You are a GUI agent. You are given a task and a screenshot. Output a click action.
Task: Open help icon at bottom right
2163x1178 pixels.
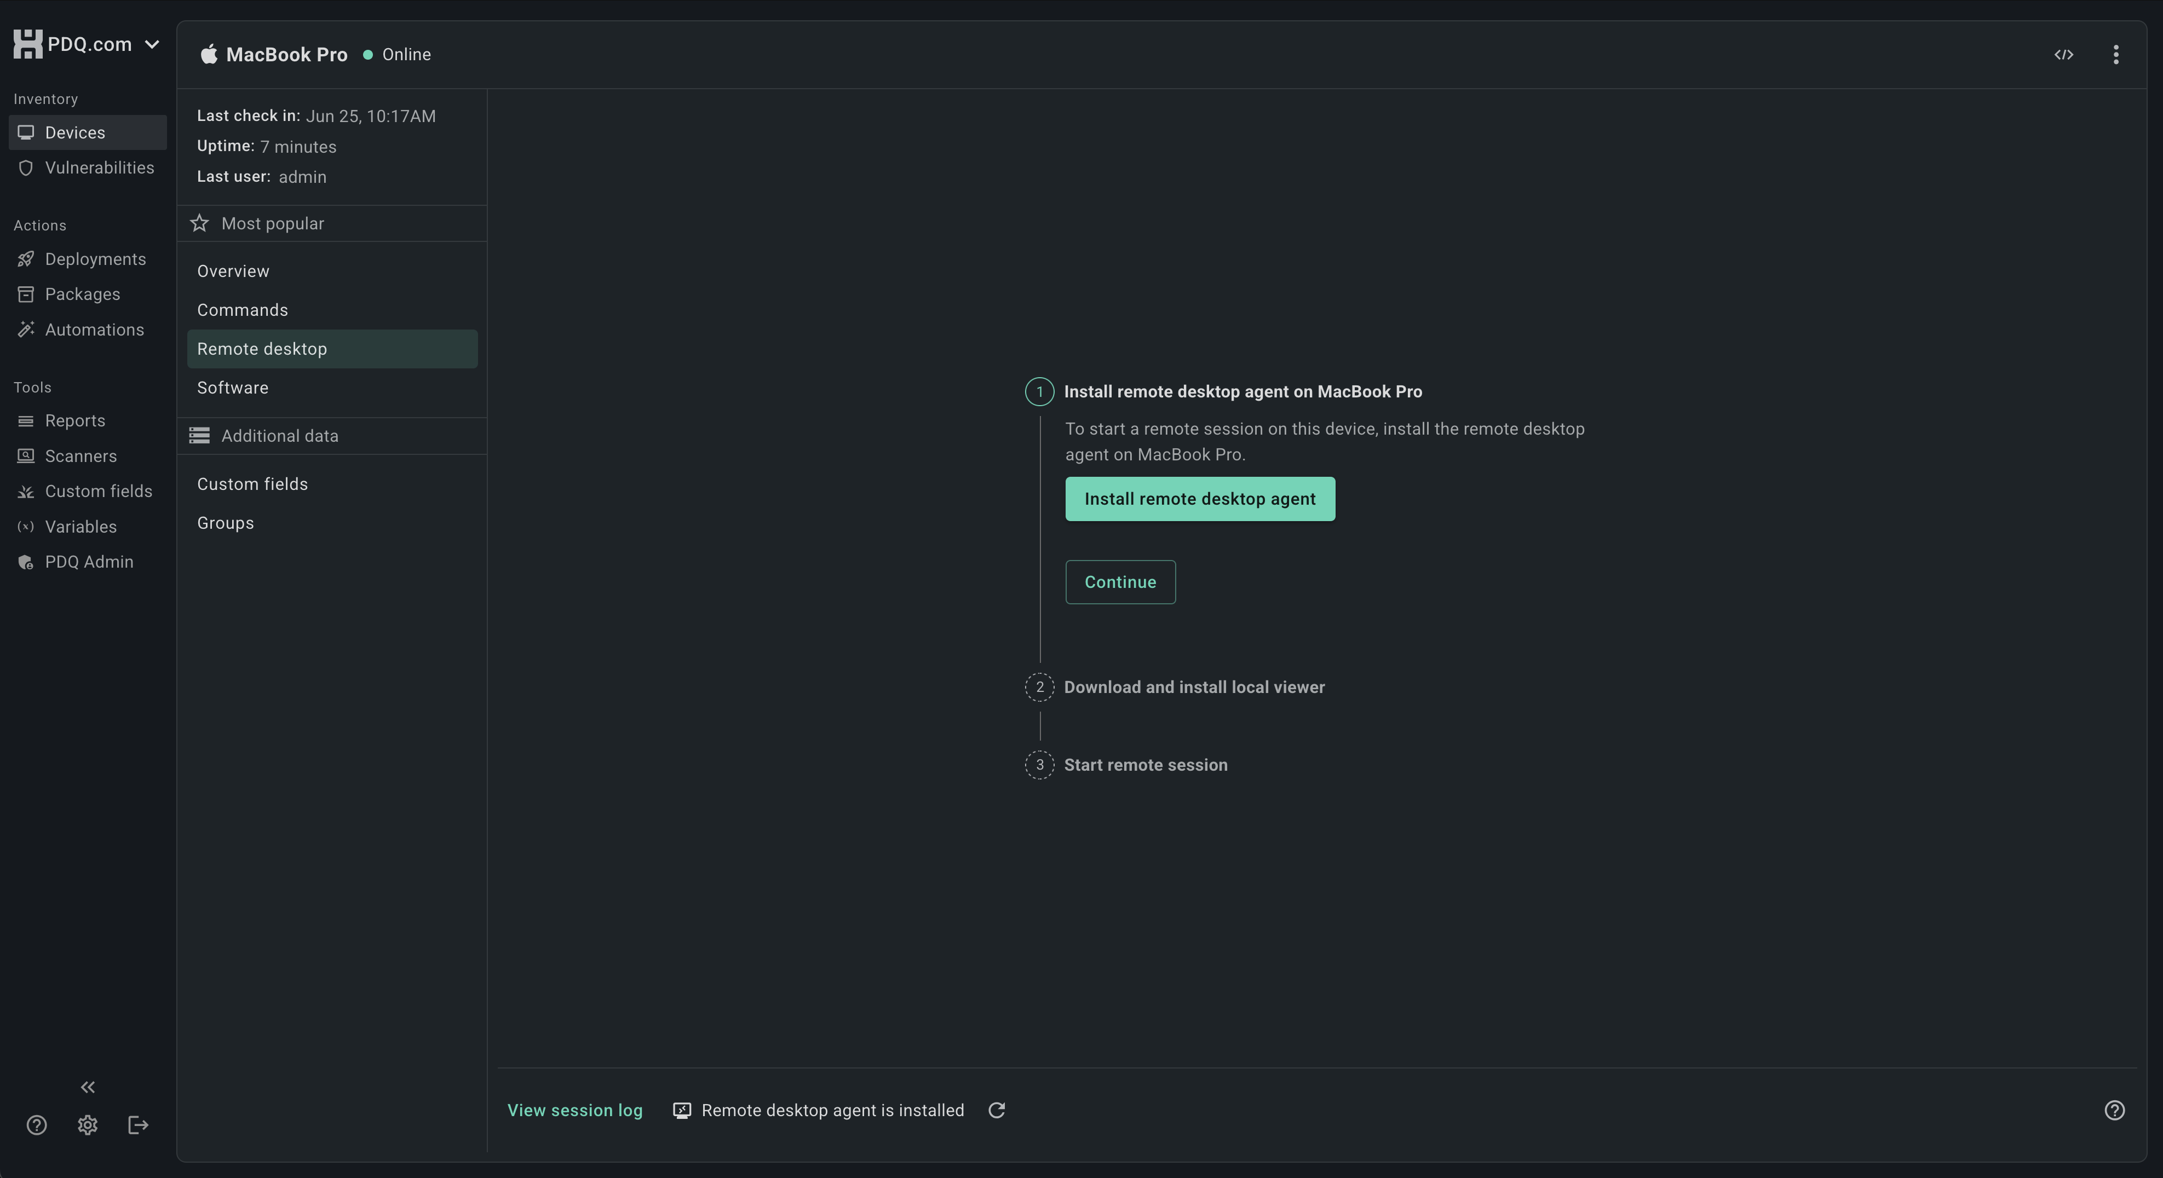2114,1111
